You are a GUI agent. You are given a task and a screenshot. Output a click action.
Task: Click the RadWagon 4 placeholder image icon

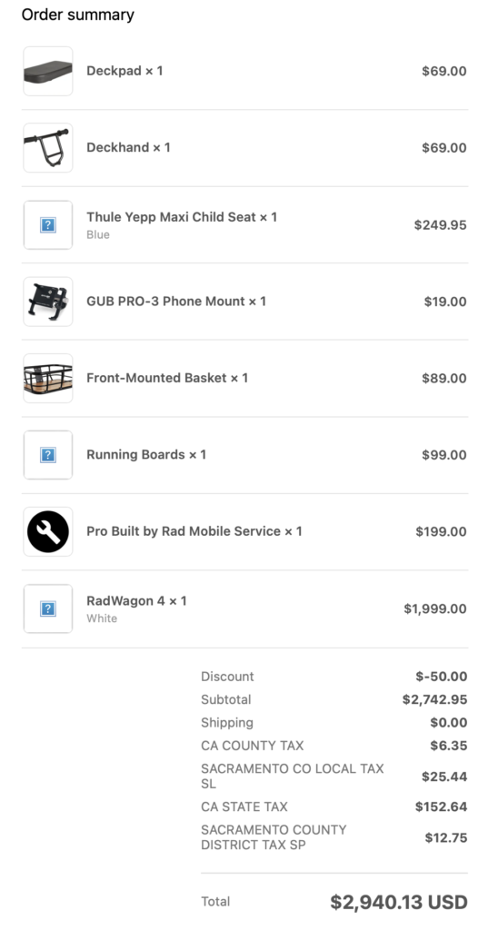pyautogui.click(x=48, y=608)
